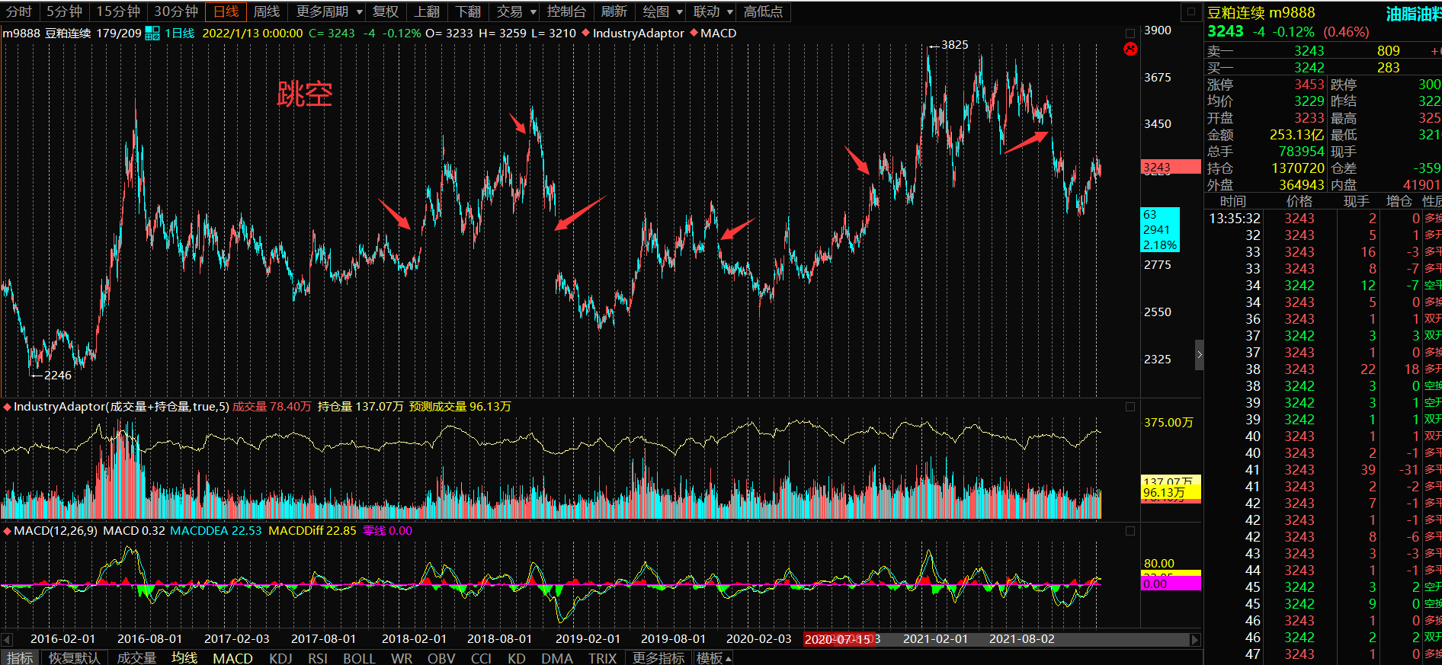
Task: Expand the 绘图 drawing dropdown
Action: point(662,11)
